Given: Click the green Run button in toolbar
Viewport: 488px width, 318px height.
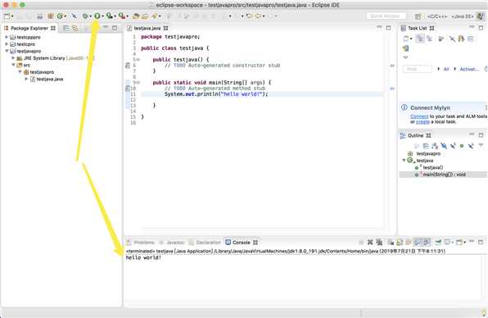Looking at the screenshot, I should [97, 16].
